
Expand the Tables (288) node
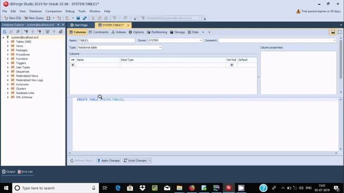coord(8,42)
